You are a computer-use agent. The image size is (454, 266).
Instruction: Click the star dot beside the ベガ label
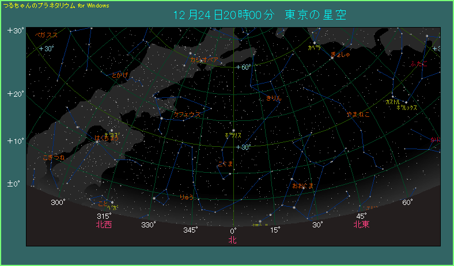click(x=112, y=202)
